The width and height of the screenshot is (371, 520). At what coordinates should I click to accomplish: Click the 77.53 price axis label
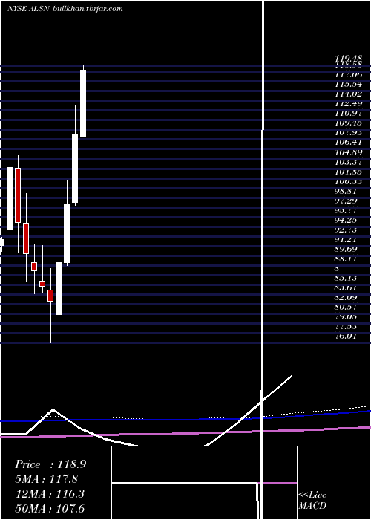coord(347,328)
